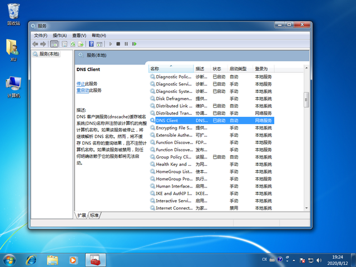Click the toolbox taskbar button

coord(95,260)
